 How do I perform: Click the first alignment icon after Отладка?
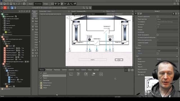pyautogui.click(x=53, y=4)
